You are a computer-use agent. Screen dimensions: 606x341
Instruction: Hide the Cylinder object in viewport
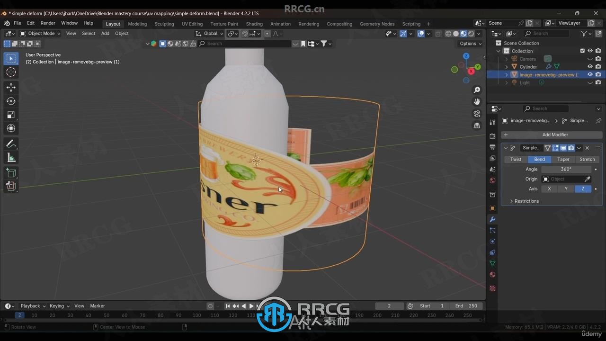(590, 67)
